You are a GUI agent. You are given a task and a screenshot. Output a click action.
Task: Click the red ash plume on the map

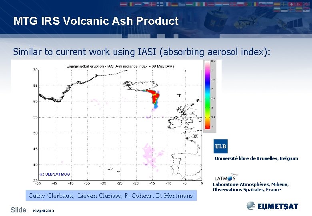point(154,96)
